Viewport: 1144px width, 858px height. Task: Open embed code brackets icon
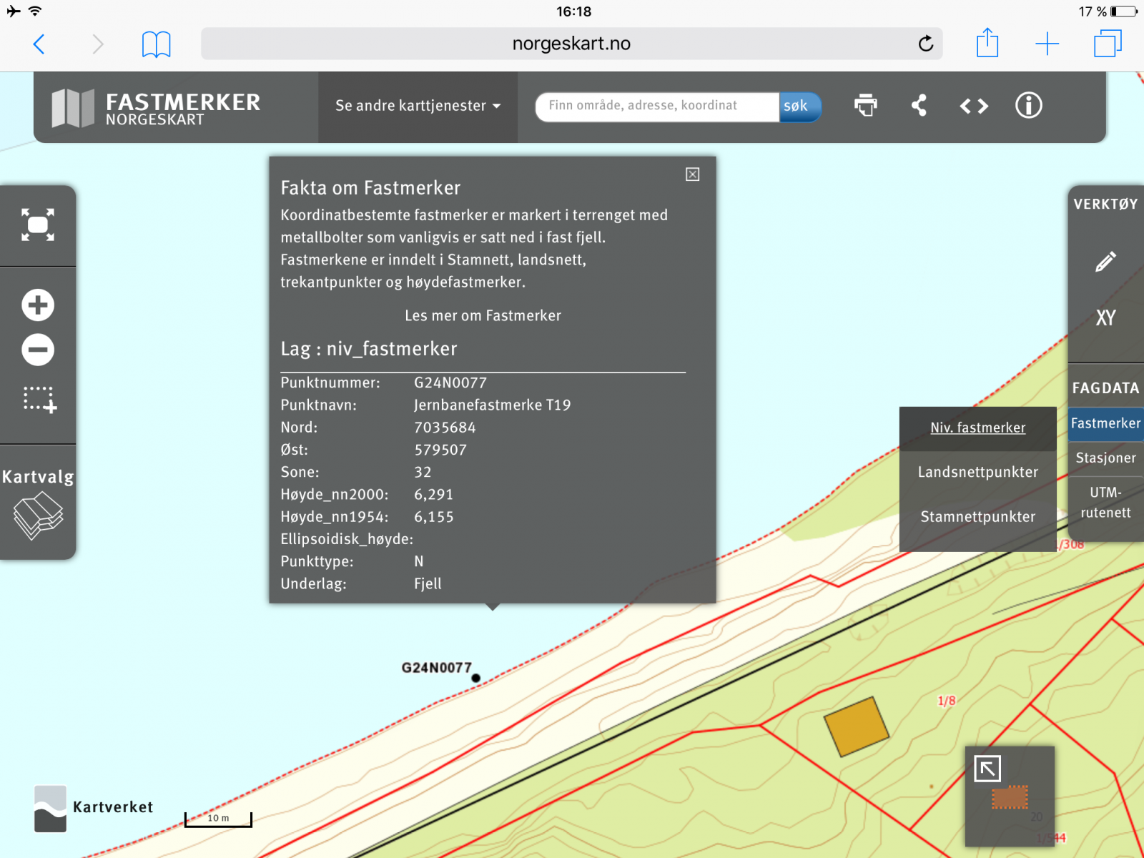(x=974, y=107)
